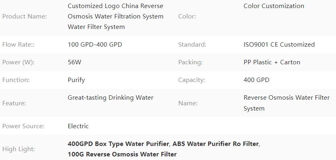Select the Great-tasting Drinking Water feature text
Screen dimensions: 336x160
click(111, 98)
